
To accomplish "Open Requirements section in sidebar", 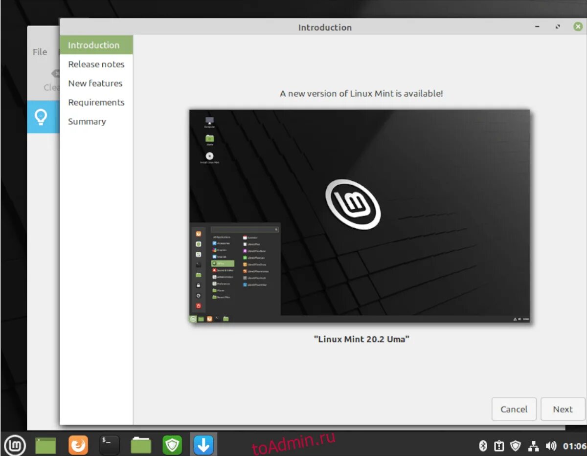I will (x=96, y=102).
